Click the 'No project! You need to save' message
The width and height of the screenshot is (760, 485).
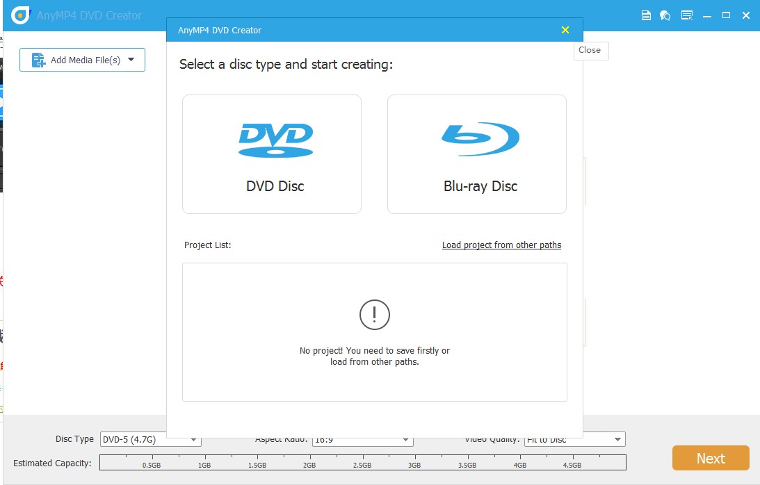375,356
